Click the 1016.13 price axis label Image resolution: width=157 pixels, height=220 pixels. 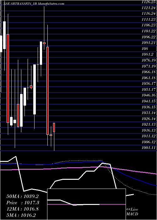(149, 130)
